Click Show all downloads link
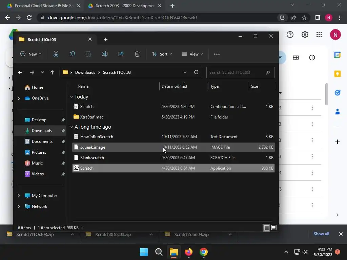This screenshot has width=347, height=260. 321,234
